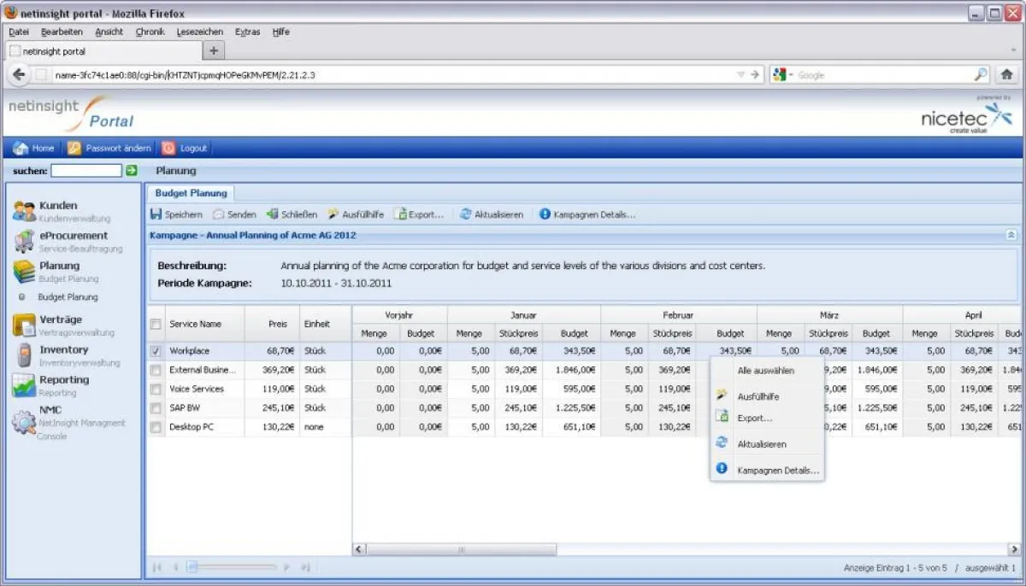Click the green search go arrow
The width and height of the screenshot is (1026, 586).
coord(132,171)
